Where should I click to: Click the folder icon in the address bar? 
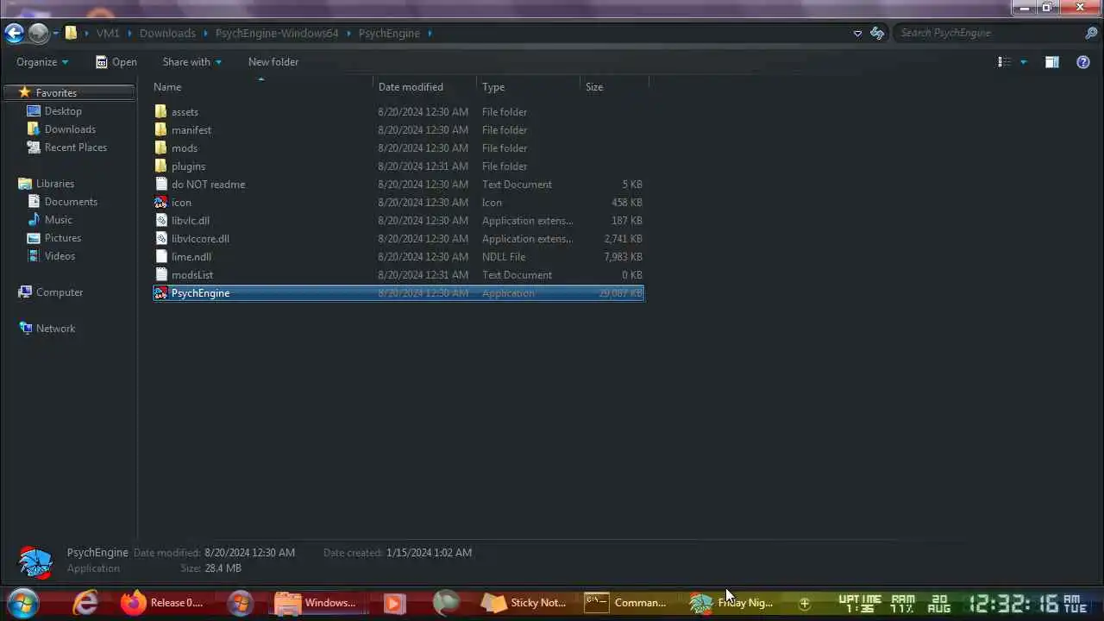72,33
